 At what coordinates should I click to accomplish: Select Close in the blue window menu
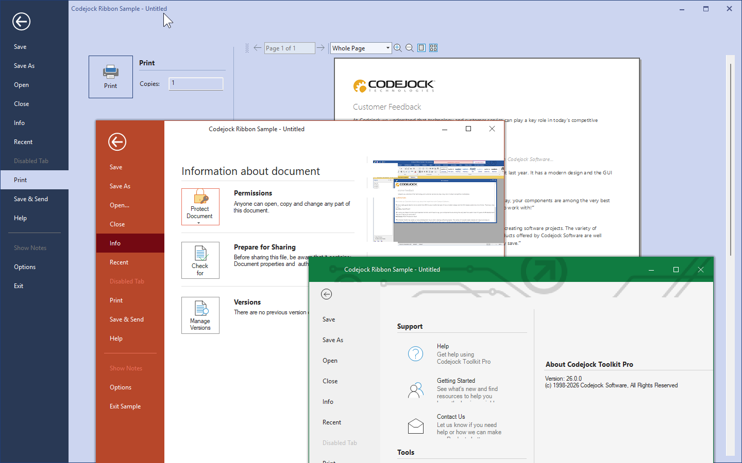(x=34, y=104)
